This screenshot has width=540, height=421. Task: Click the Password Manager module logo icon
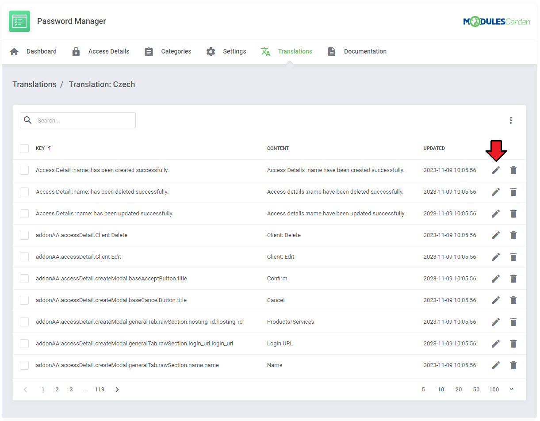(x=19, y=21)
